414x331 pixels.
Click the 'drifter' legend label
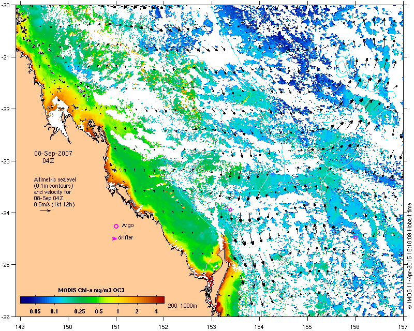(125, 237)
